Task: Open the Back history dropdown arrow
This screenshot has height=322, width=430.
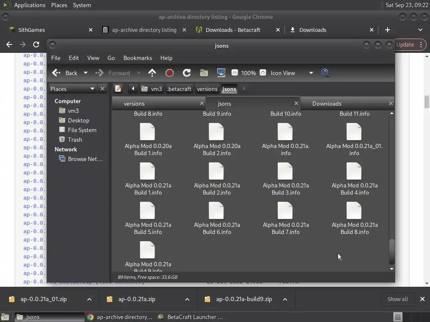Action: (x=86, y=73)
